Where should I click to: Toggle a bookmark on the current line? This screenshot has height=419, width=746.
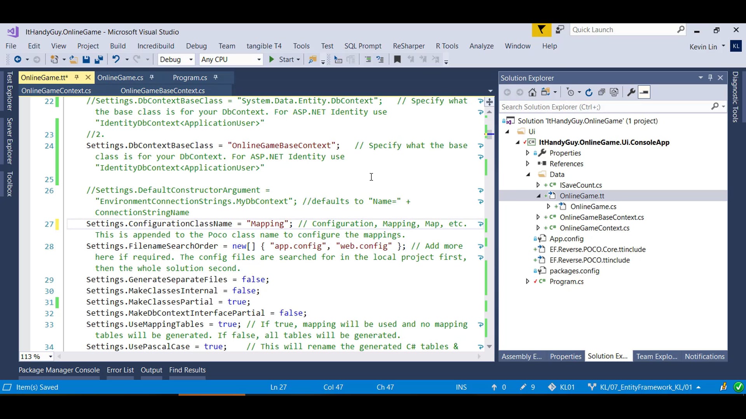coord(397,59)
